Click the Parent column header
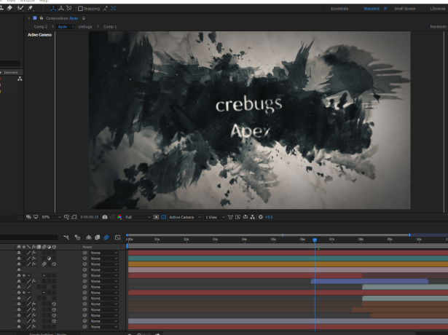 pos(87,247)
